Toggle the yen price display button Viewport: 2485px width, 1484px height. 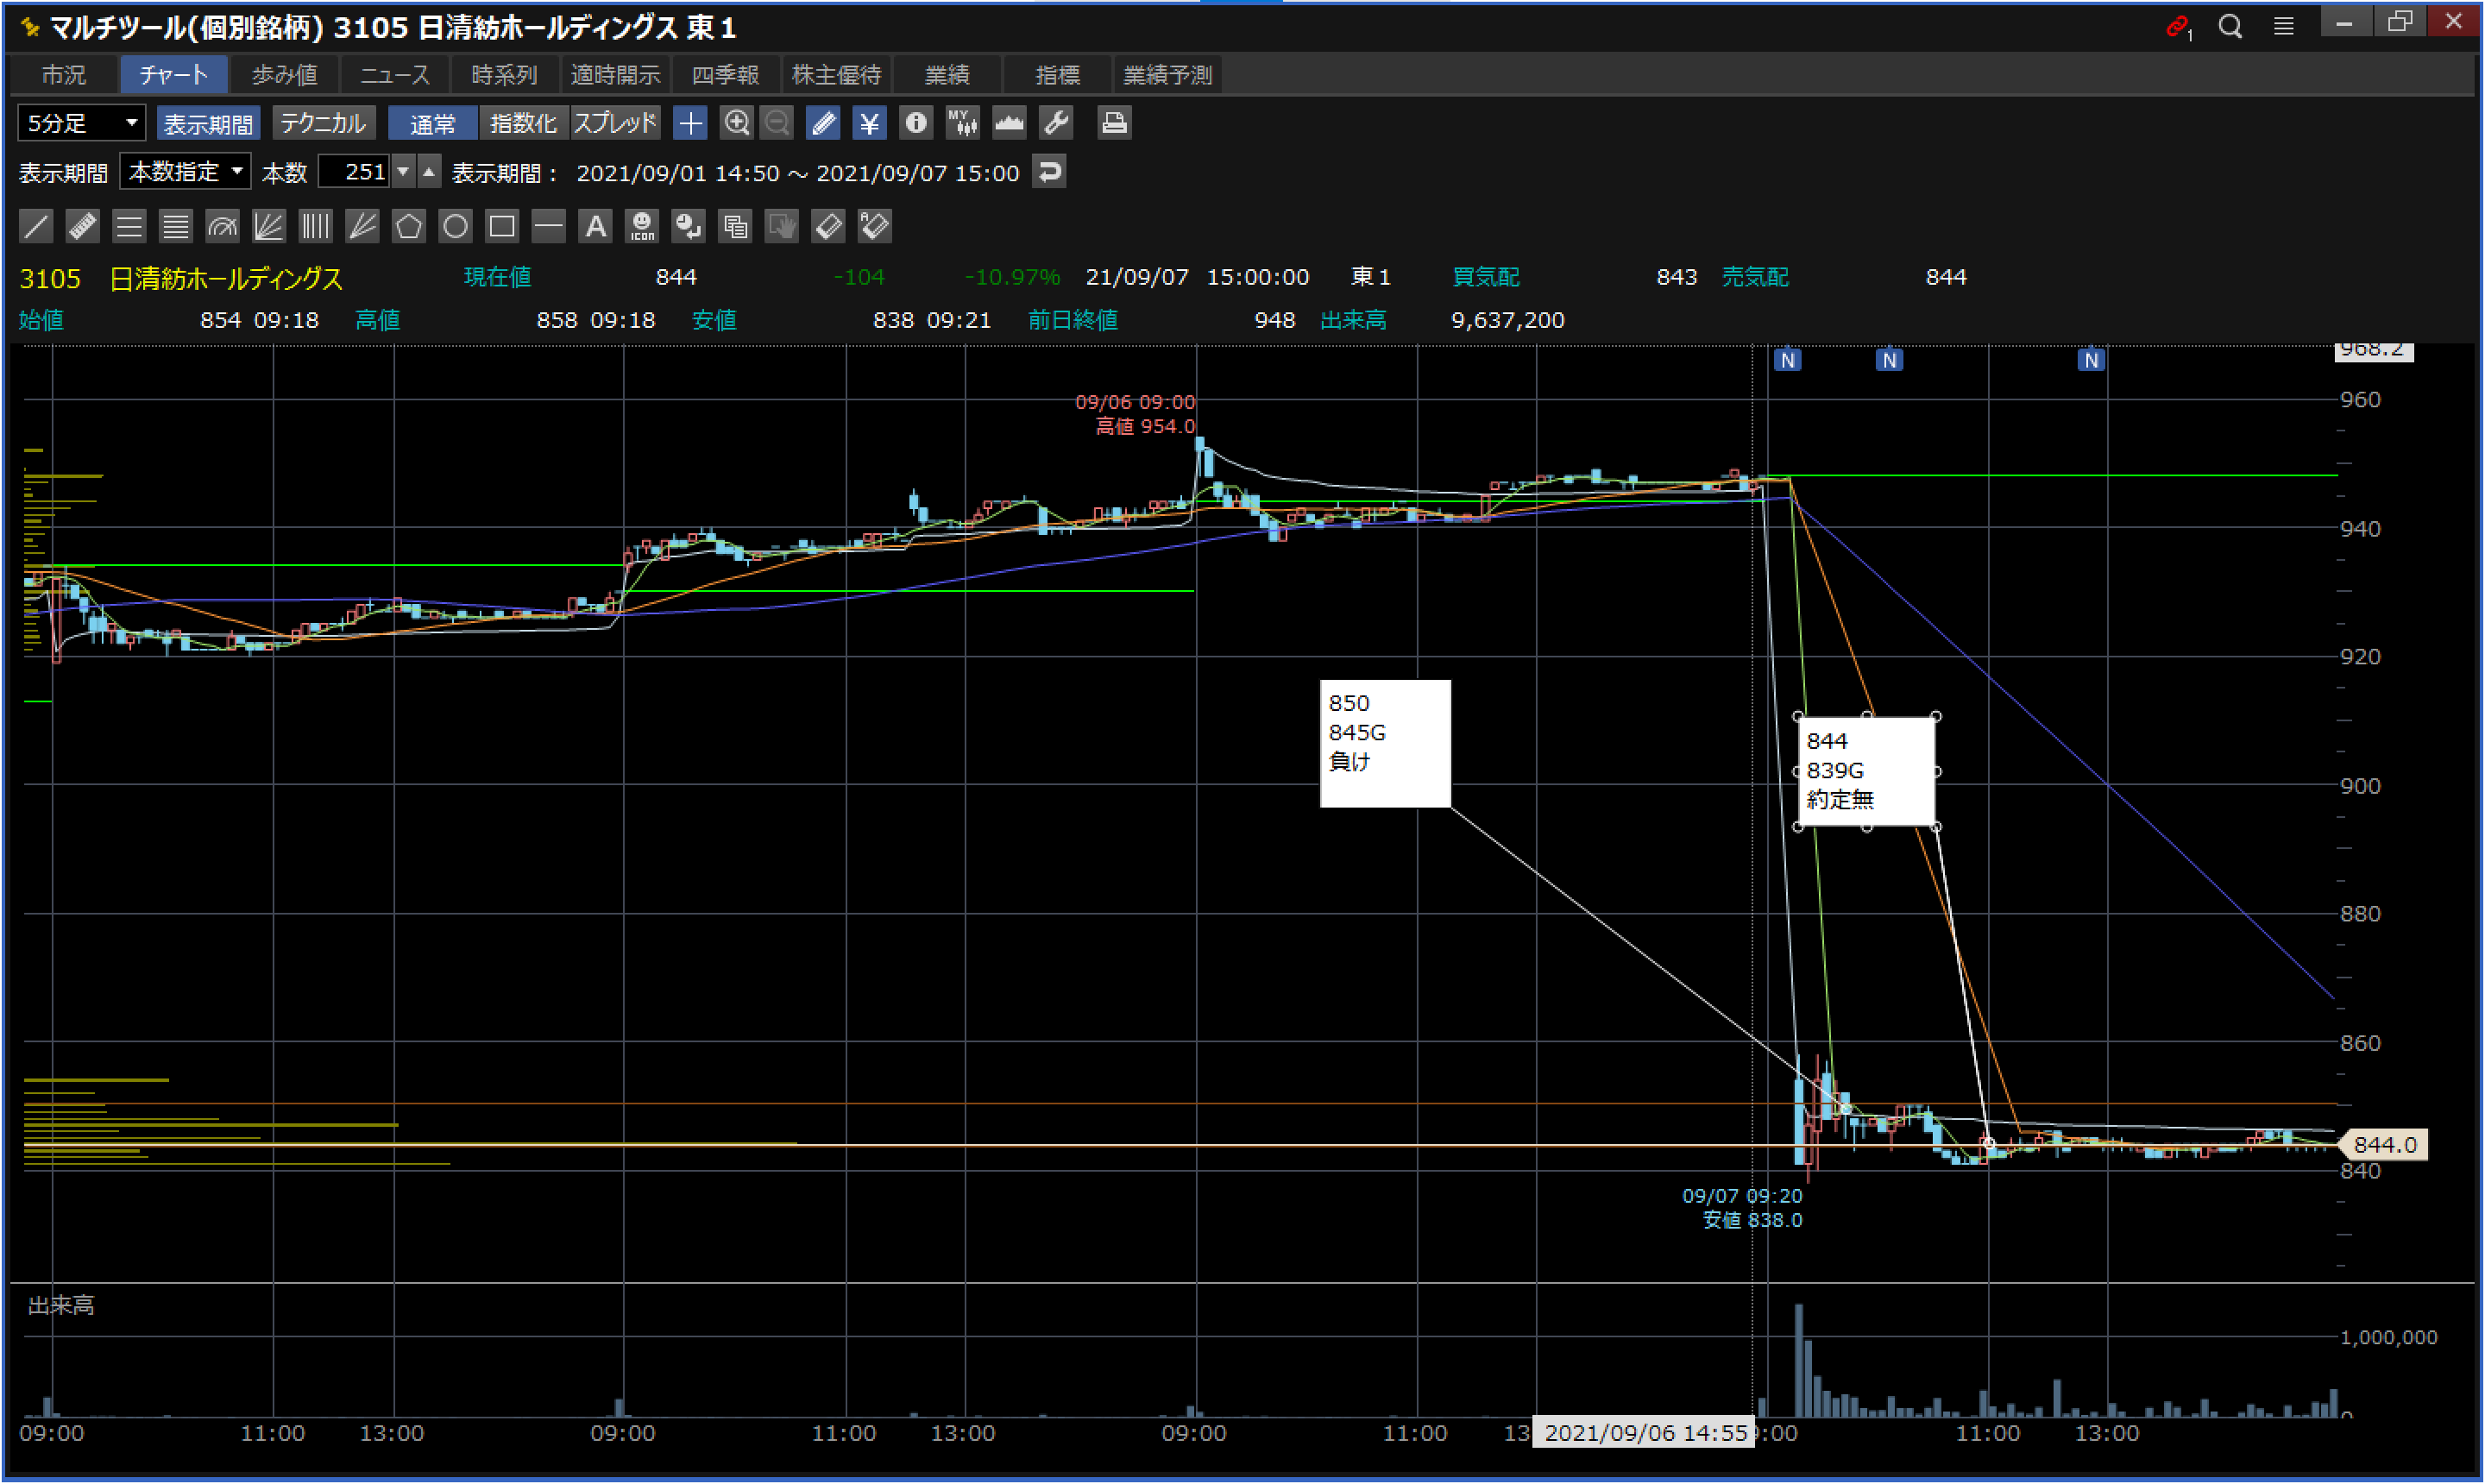coord(869,123)
